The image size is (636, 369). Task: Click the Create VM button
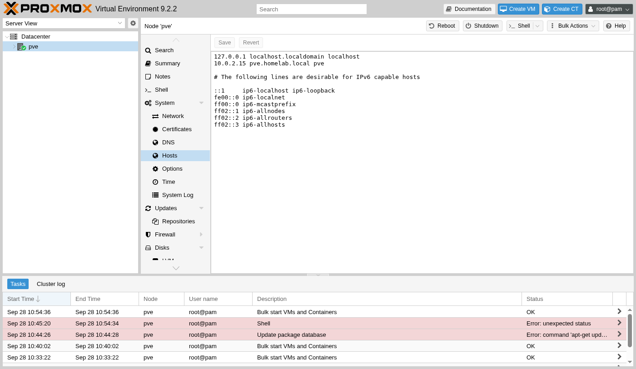tap(518, 9)
